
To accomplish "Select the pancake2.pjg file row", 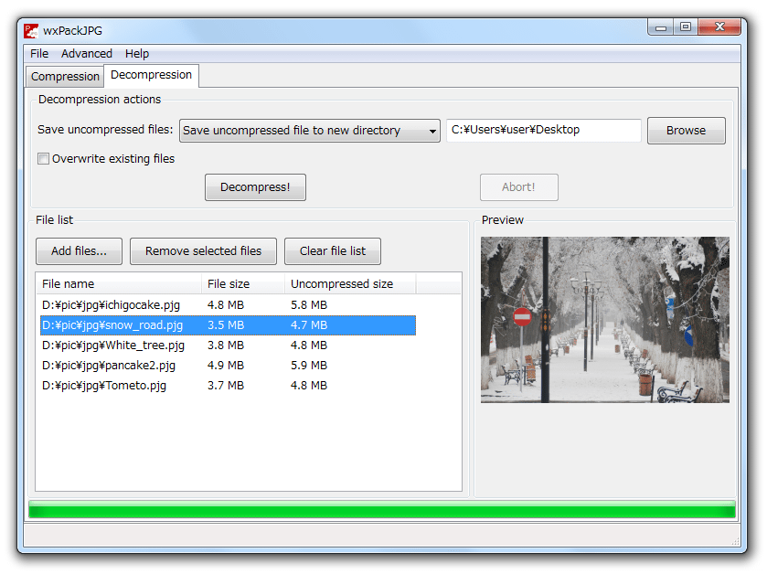I will 228,366.
